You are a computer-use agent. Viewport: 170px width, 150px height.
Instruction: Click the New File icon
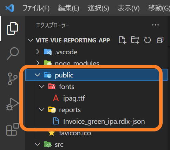click(123, 40)
